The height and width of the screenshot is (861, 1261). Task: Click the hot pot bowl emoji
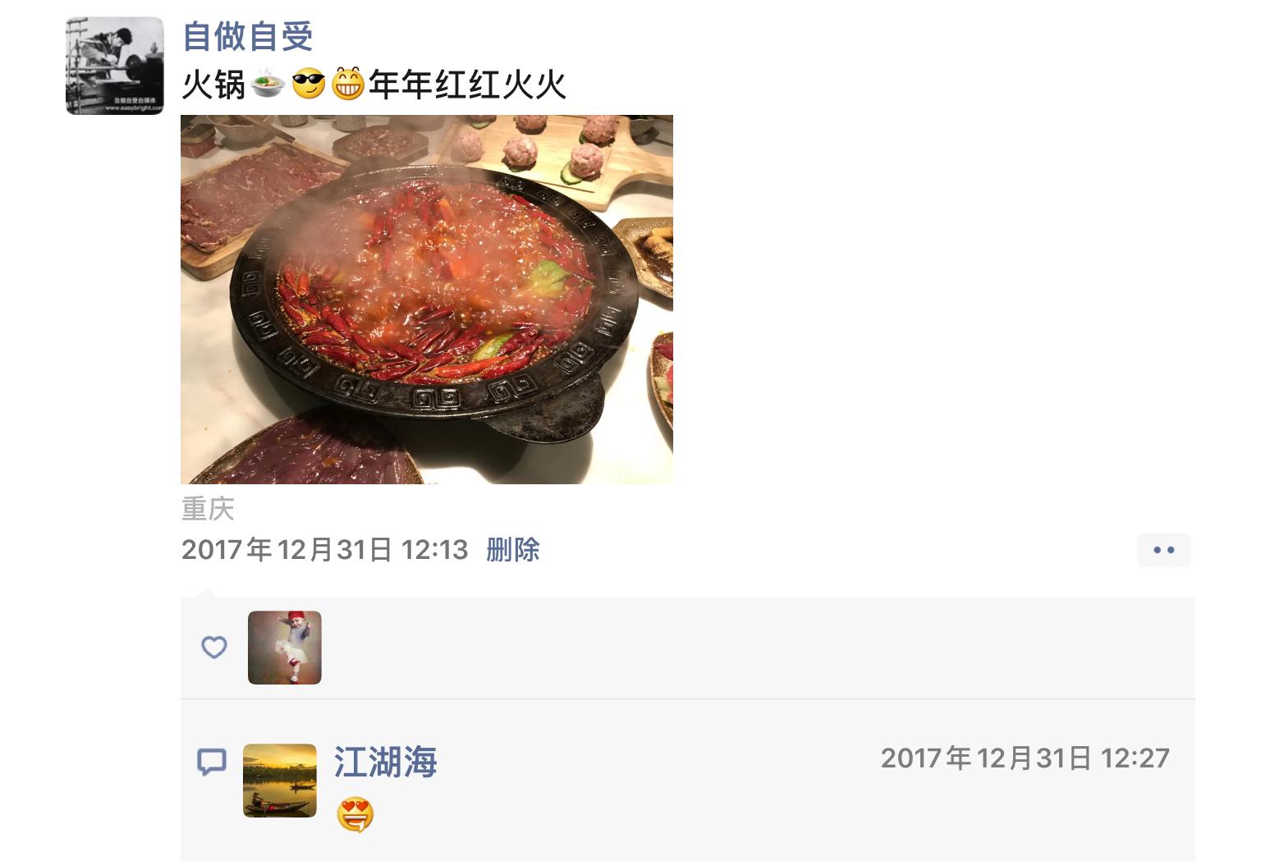click(x=268, y=85)
